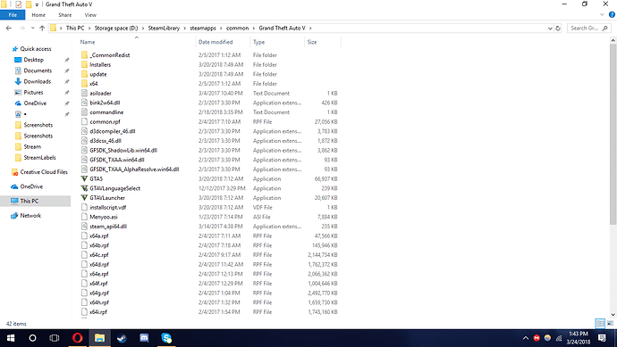Switch to Details view layout icon
Screen dimensions: 617x347
pos(600,324)
